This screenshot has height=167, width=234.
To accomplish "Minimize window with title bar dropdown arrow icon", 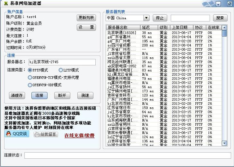I will [218, 4].
